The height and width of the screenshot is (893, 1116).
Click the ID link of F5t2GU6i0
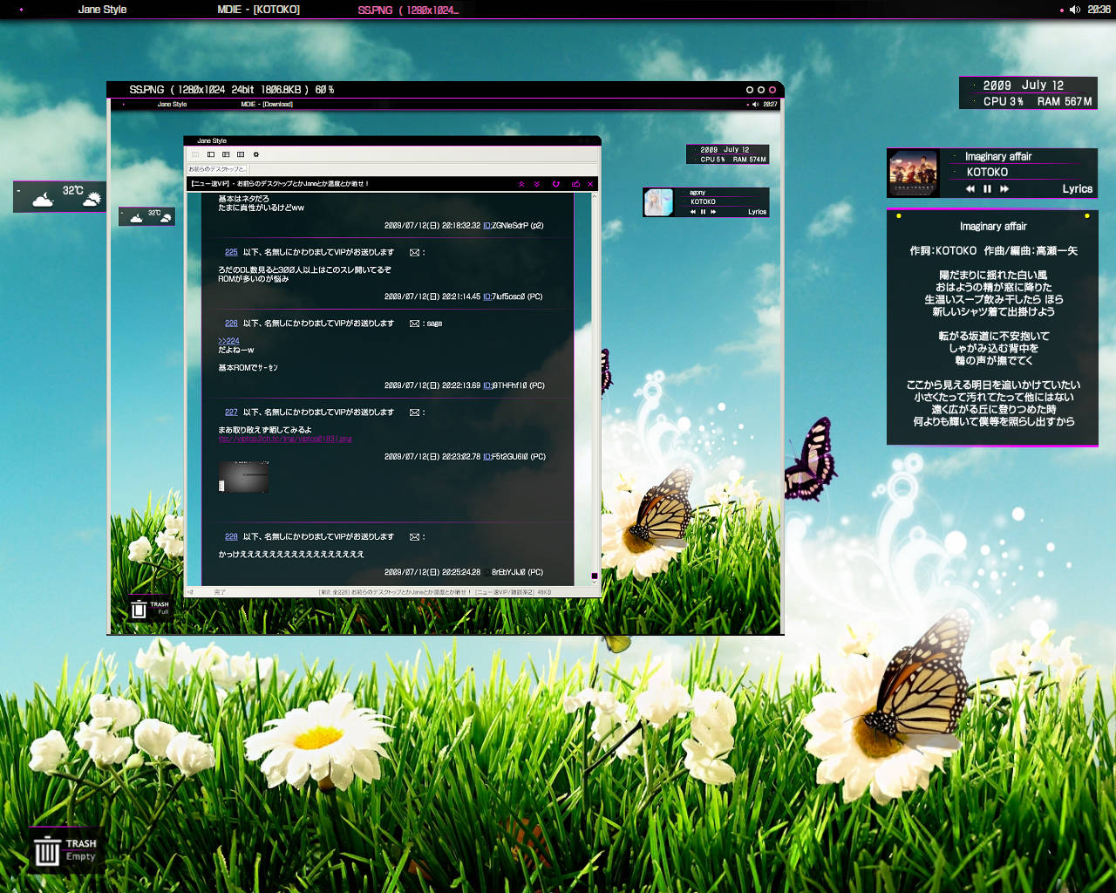(x=487, y=457)
